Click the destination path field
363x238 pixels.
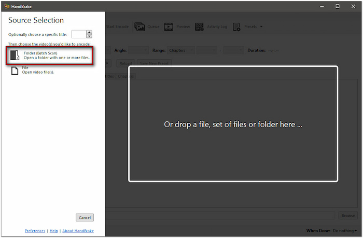pos(220,216)
